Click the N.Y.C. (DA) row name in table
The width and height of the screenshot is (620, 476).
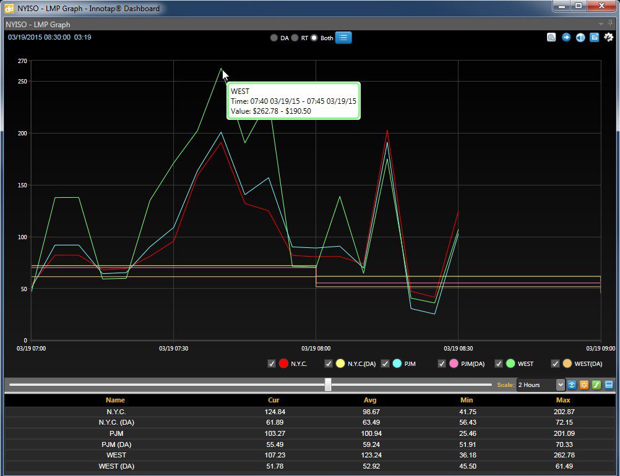[x=116, y=422]
